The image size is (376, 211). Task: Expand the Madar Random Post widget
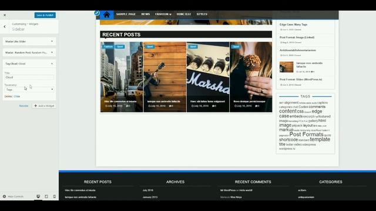point(29,52)
